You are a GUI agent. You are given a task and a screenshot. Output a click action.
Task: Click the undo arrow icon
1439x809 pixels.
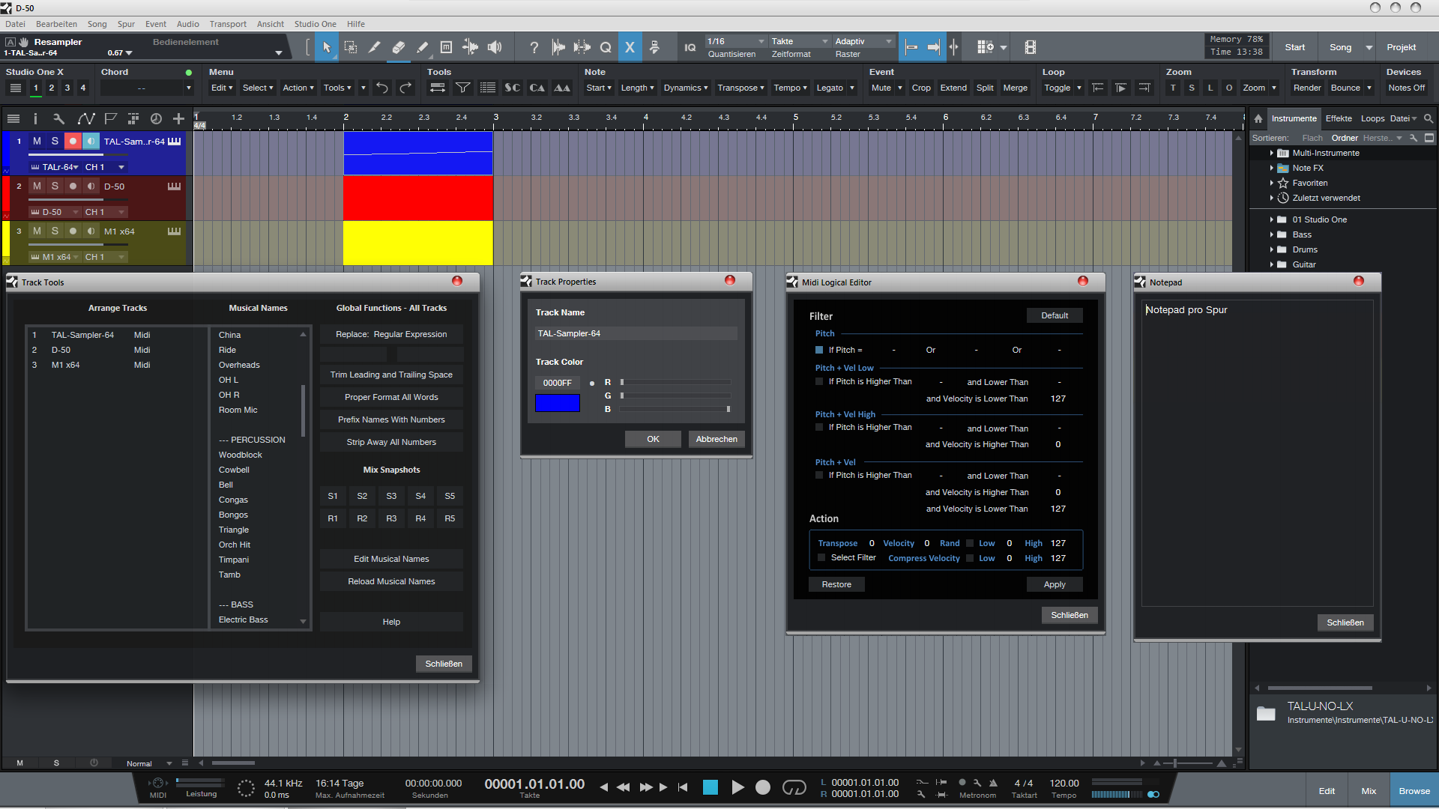point(382,88)
